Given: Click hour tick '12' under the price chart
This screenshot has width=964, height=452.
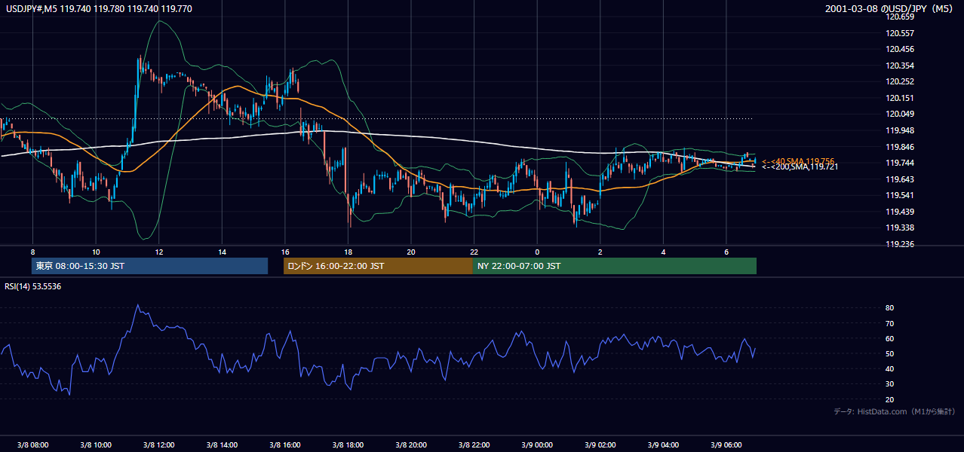Looking at the screenshot, I should [x=158, y=252].
